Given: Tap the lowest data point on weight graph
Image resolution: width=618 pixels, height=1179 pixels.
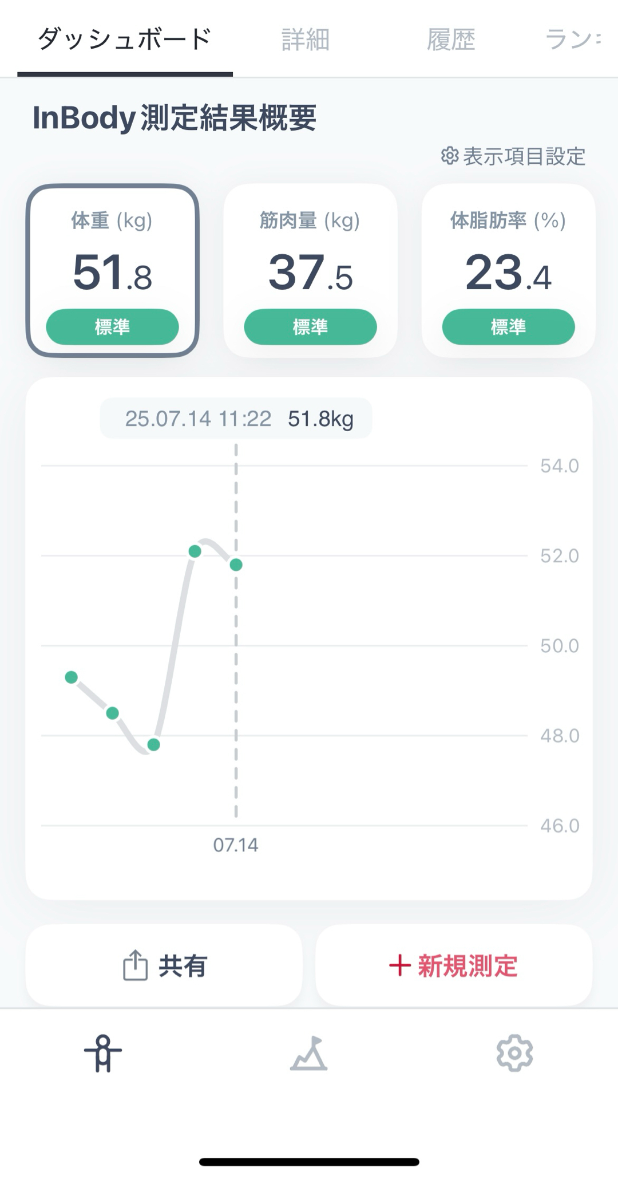Looking at the screenshot, I should pos(153,745).
